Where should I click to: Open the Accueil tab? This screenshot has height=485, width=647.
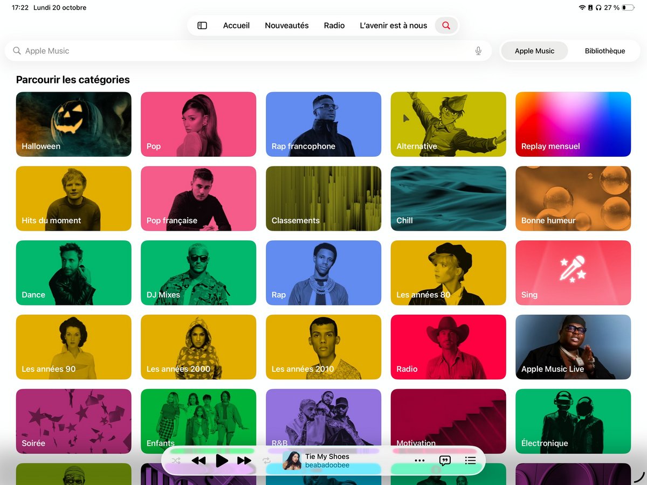[236, 25]
